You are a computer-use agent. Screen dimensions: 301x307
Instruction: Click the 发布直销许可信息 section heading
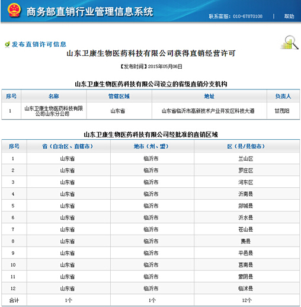[x=39, y=44]
